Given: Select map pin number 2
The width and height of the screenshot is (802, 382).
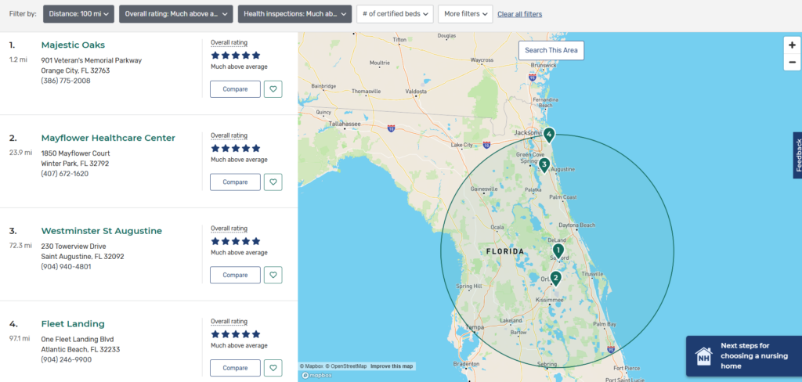Looking at the screenshot, I should [x=555, y=279].
